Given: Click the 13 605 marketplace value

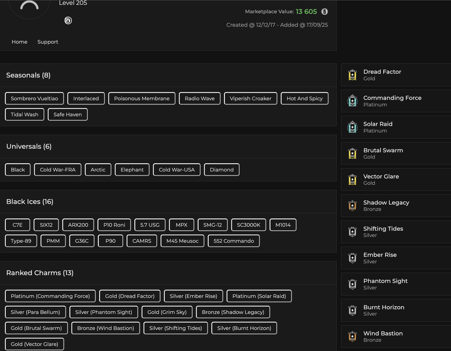Looking at the screenshot, I should tap(307, 11).
